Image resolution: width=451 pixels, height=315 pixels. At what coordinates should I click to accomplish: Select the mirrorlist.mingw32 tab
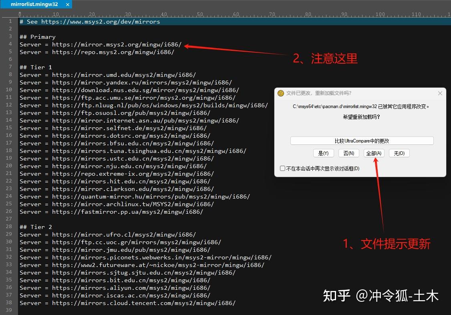34,4
